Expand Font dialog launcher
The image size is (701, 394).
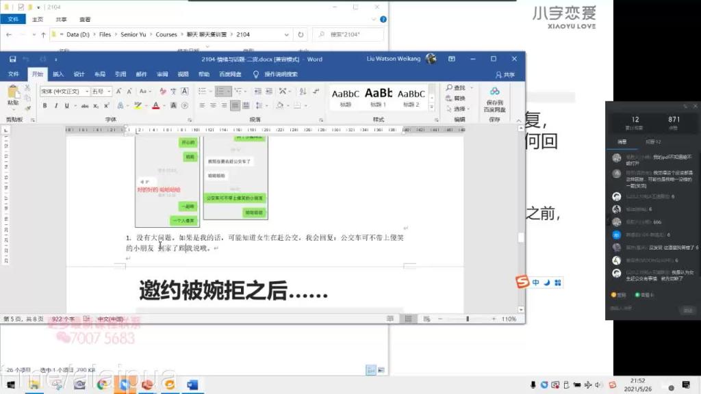(x=190, y=120)
